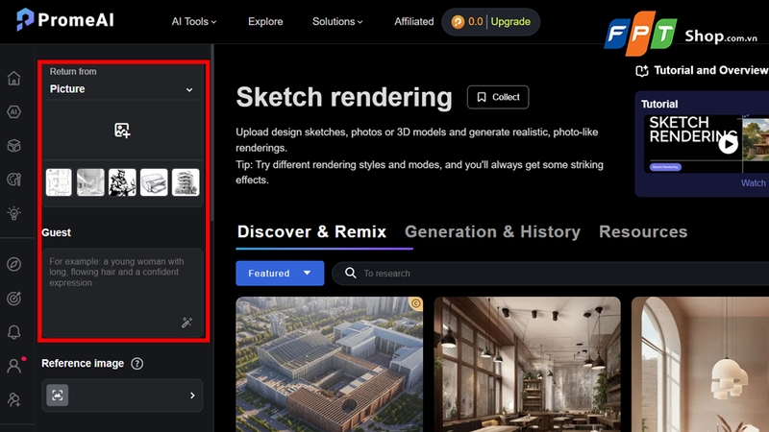Click the coin balance icon
This screenshot has width=769, height=432.
[458, 21]
